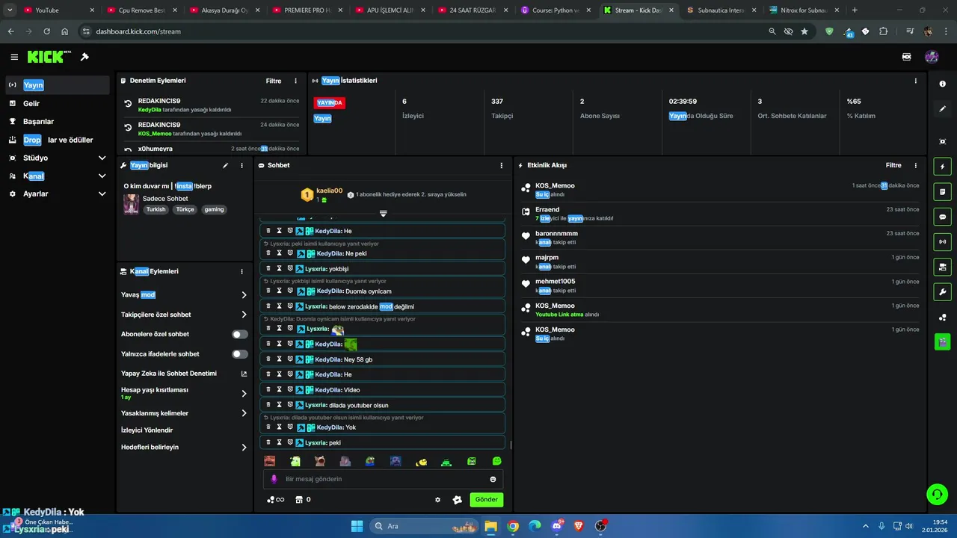Insert the yellow duck emote from the quick row

421,462
